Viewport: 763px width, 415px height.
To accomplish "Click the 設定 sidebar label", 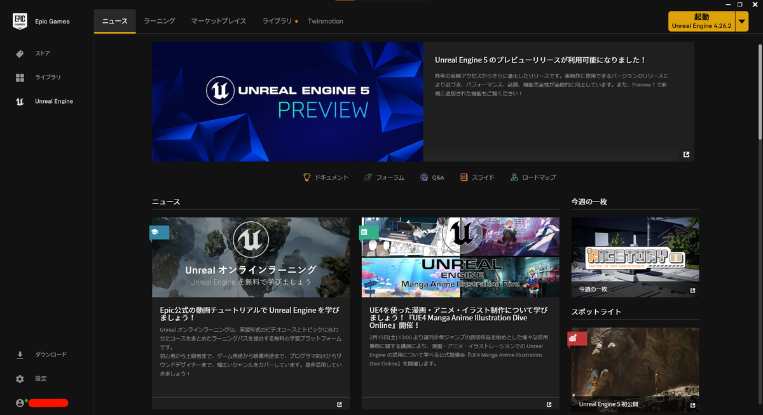I will coord(41,379).
